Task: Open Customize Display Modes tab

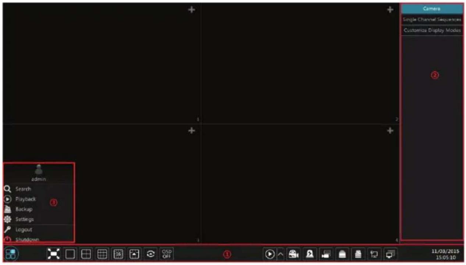Action: click(x=432, y=31)
